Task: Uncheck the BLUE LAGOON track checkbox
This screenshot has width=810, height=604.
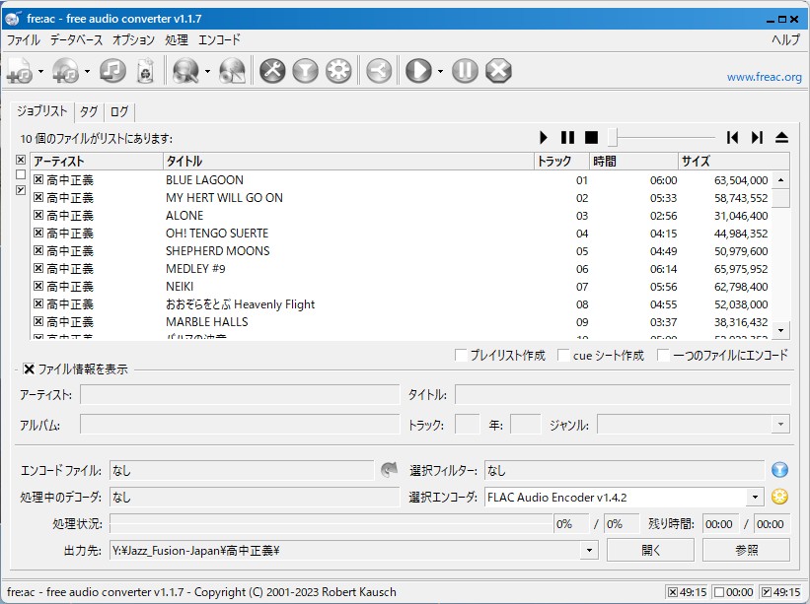Action: pyautogui.click(x=38, y=180)
